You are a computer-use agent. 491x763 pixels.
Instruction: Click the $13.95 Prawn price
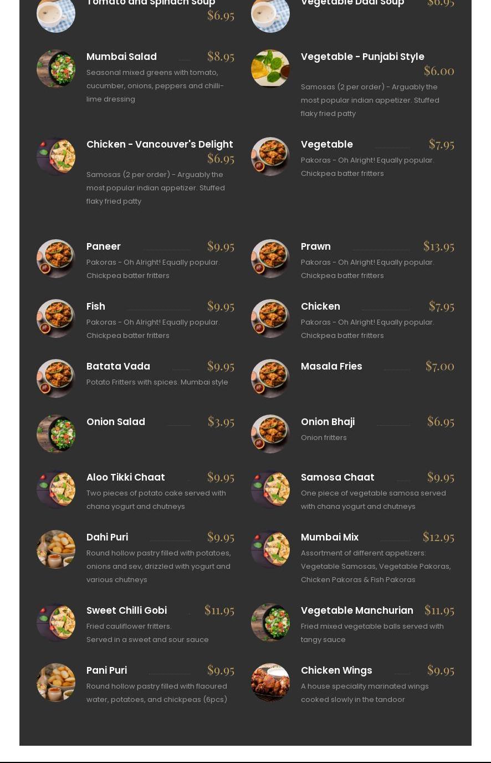438,246
